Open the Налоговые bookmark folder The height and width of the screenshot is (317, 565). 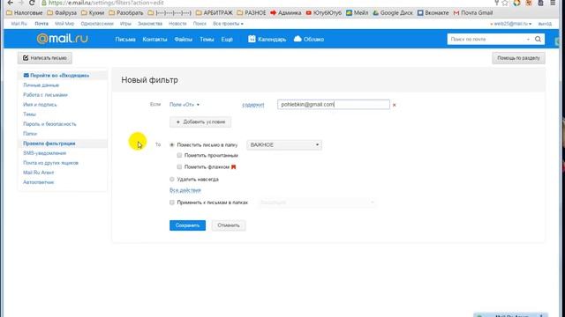[x=25, y=12]
